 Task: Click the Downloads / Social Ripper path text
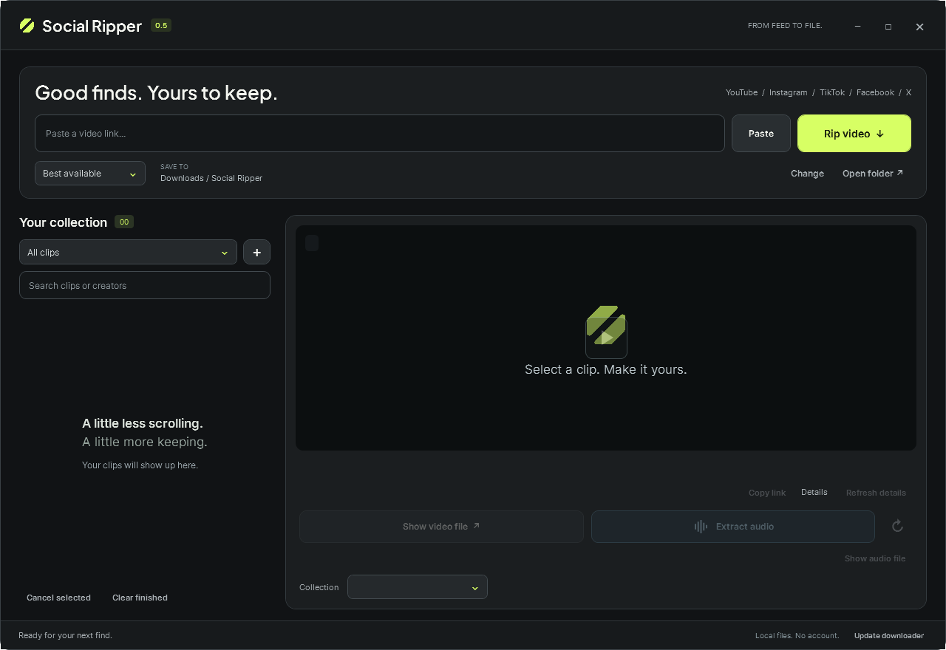[x=211, y=178]
